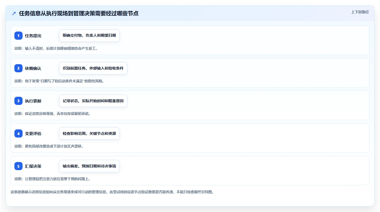This screenshot has height=212, width=380.
Task: Click the number 1 step badge
Action: [x=18, y=36]
